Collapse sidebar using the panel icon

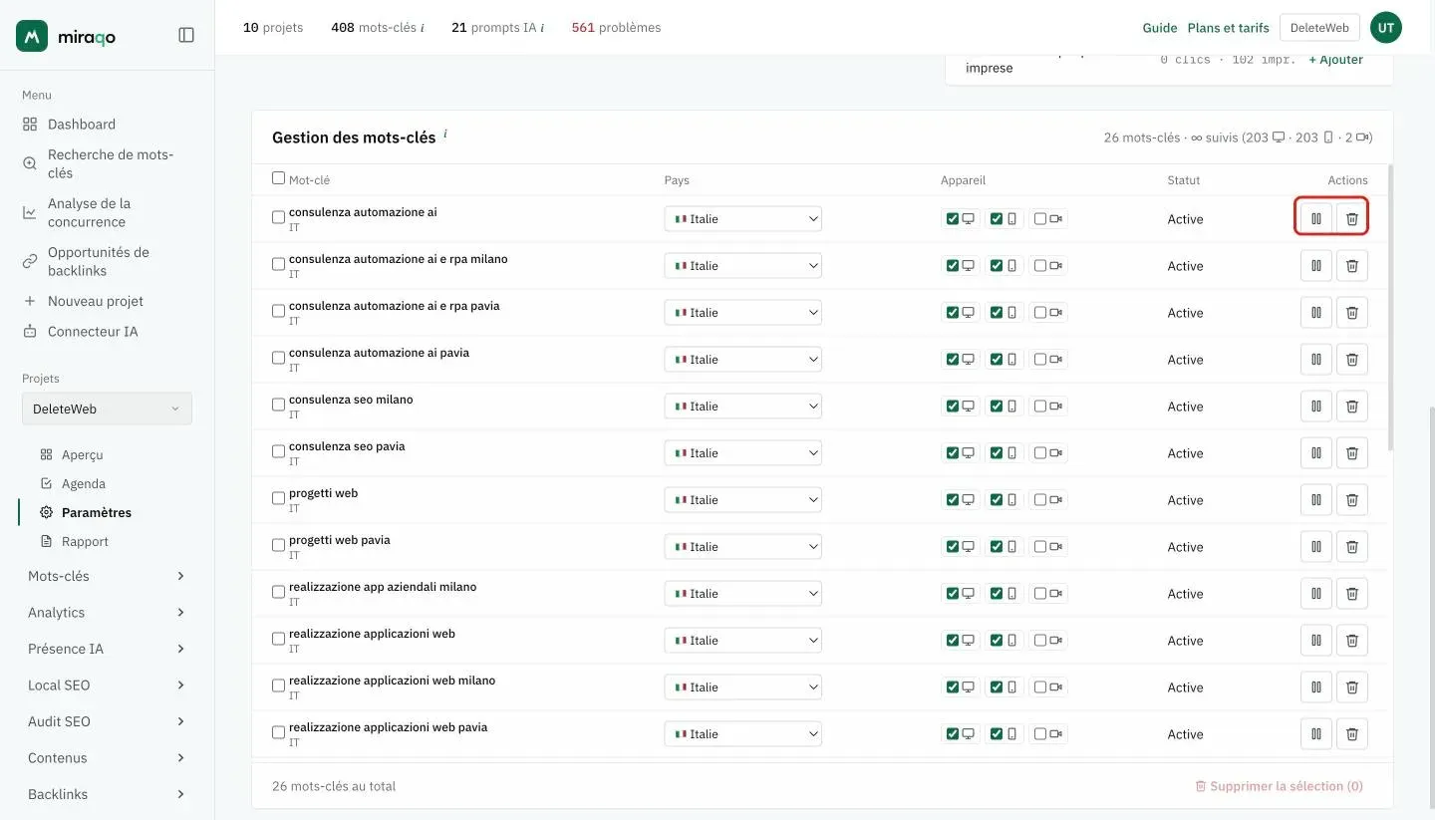(x=186, y=35)
